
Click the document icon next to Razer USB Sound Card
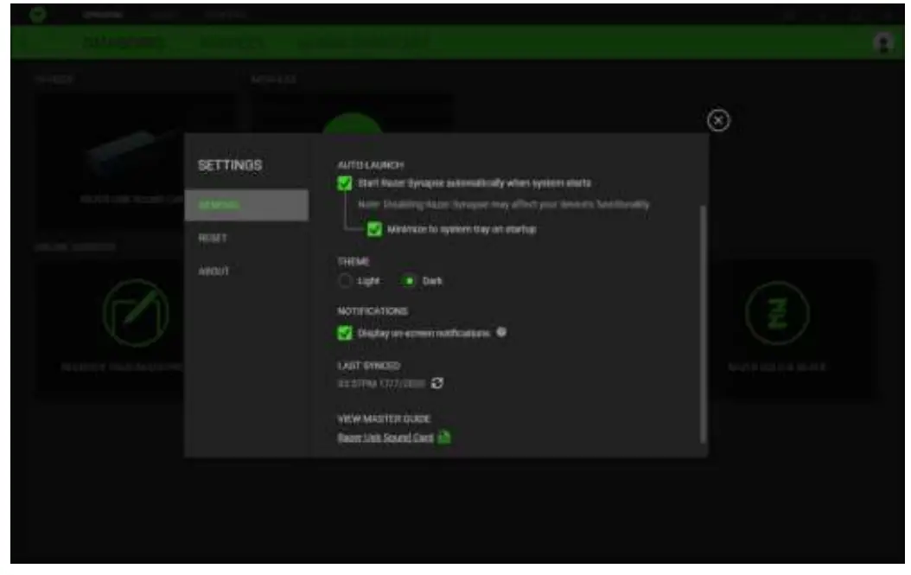pyautogui.click(x=444, y=438)
